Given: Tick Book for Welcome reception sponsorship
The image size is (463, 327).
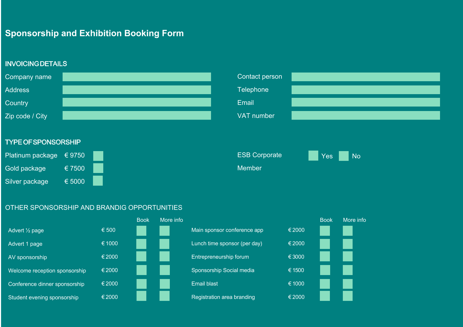Looking at the screenshot, I should click(x=141, y=270).
